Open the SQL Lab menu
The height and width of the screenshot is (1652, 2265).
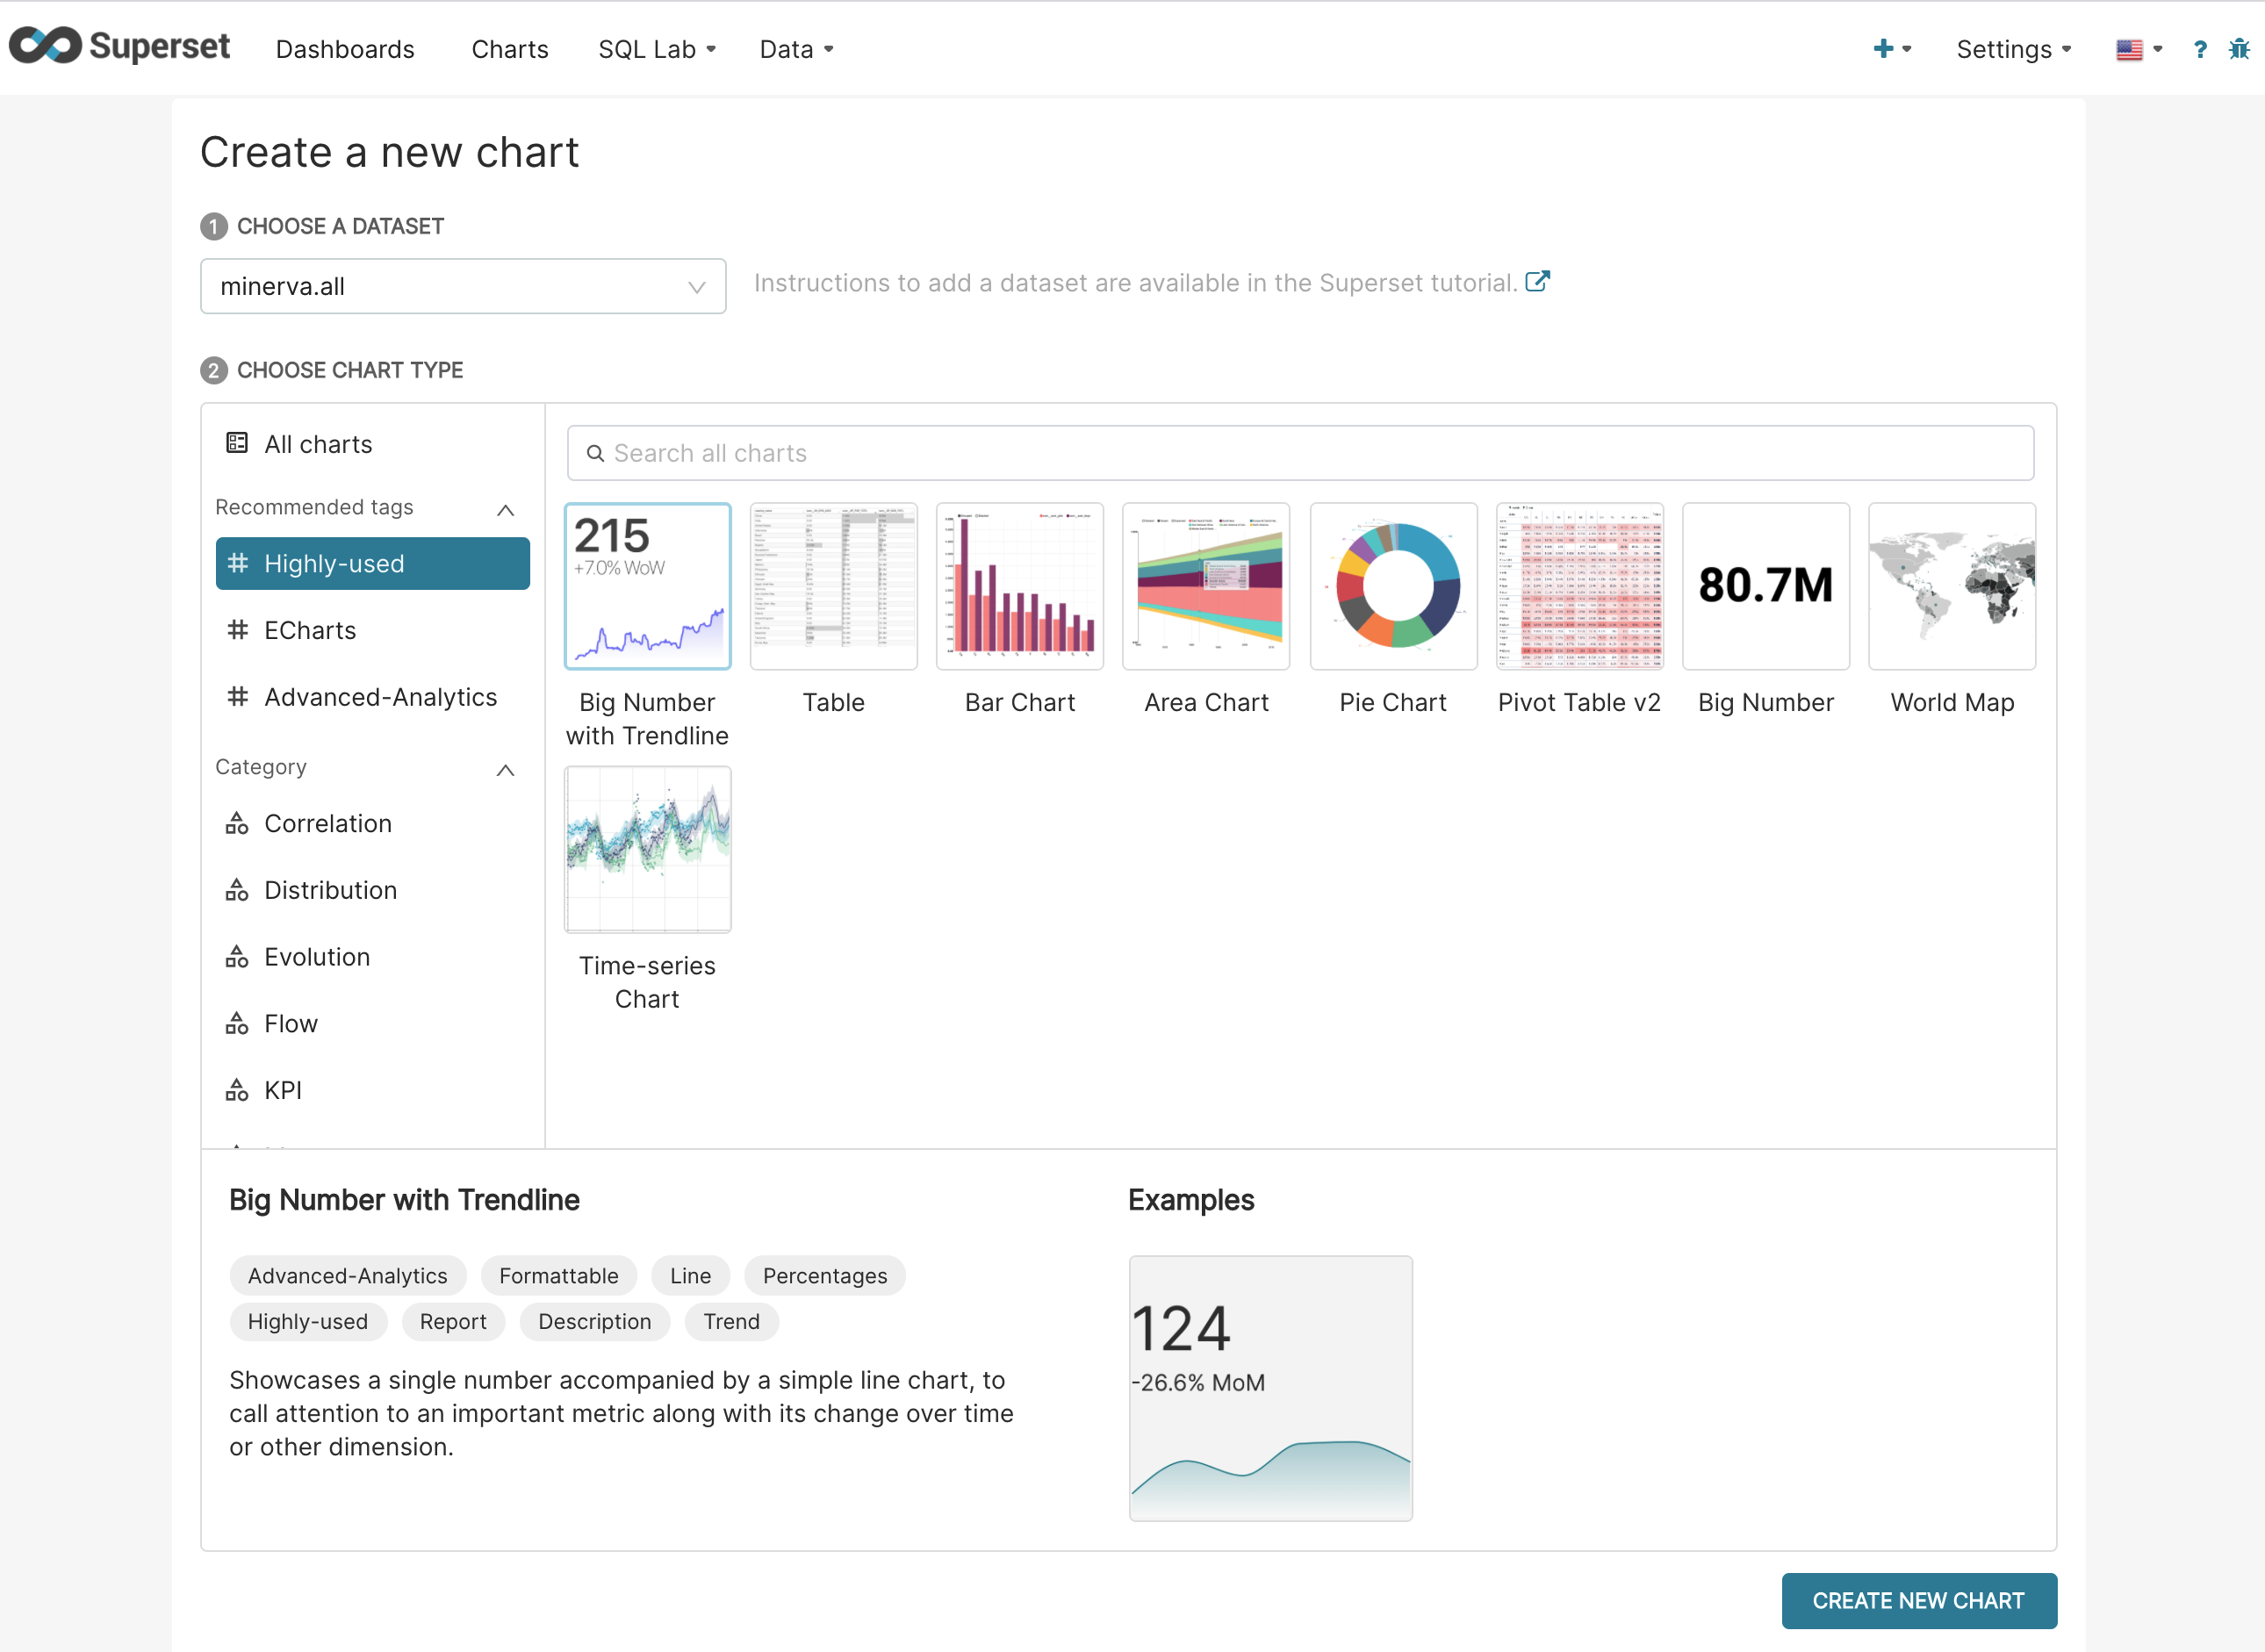657,49
